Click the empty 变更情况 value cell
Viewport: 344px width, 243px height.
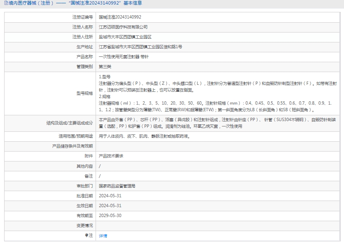[x=218, y=226]
